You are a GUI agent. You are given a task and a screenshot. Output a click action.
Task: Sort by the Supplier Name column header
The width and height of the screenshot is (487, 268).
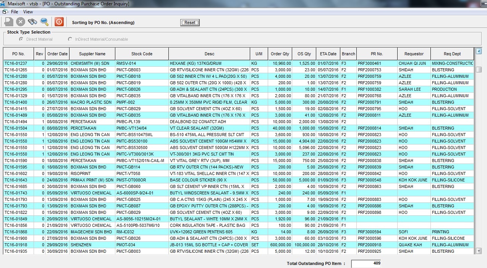click(92, 54)
